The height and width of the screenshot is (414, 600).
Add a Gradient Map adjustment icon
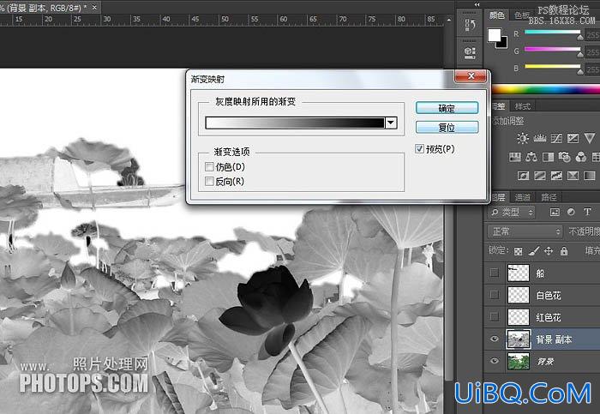pos(590,176)
